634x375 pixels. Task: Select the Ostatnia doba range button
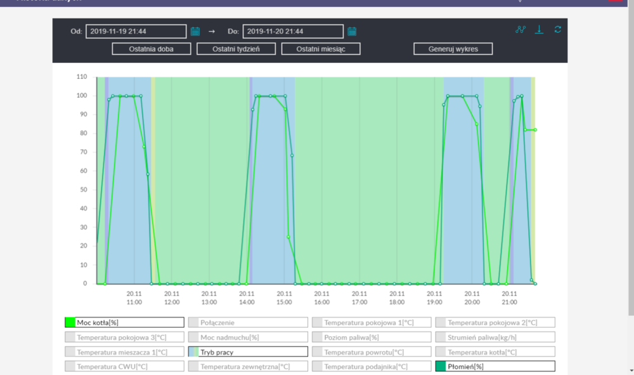[151, 49]
